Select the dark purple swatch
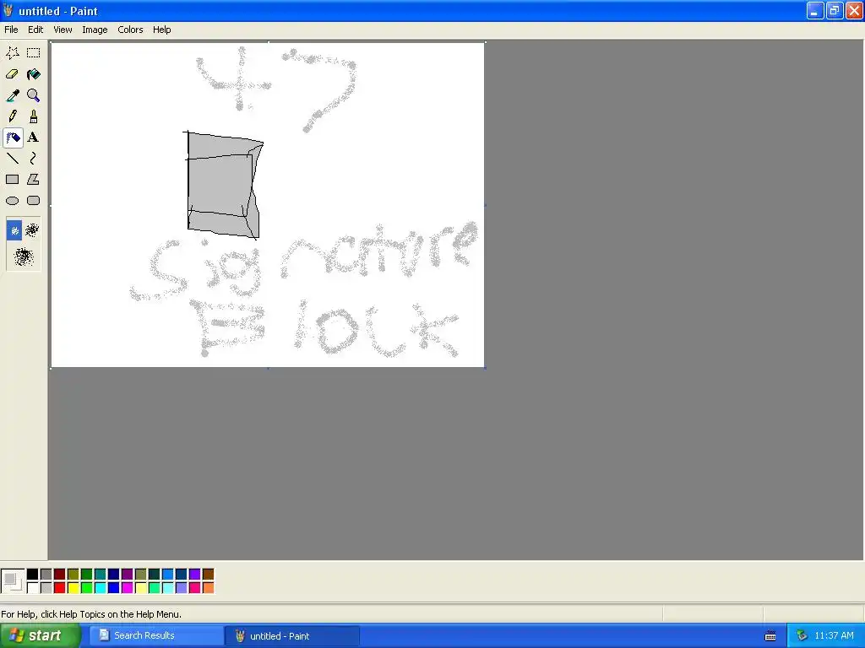This screenshot has width=865, height=648. [x=128, y=574]
